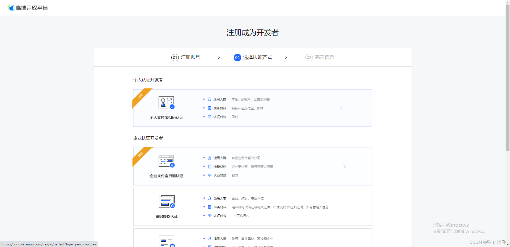Click text 政府、事业单位、高校和企业
Screen dimensions: 510x247
(252, 239)
